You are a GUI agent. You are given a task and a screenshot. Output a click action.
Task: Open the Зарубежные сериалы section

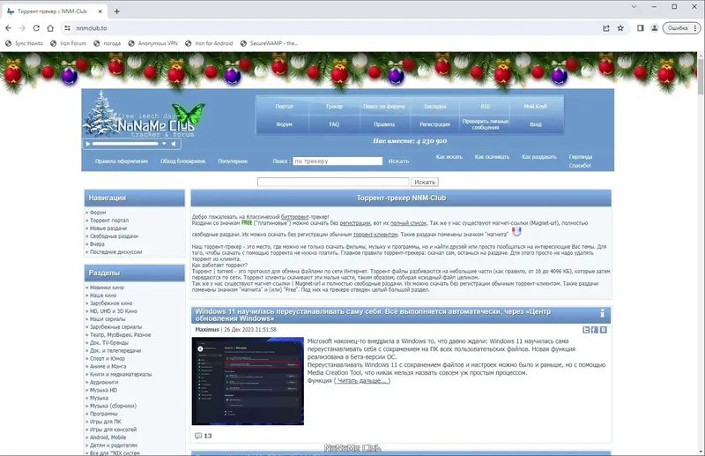click(116, 327)
